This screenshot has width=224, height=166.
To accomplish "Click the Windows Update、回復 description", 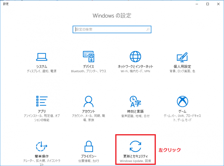I will pos(135,161).
